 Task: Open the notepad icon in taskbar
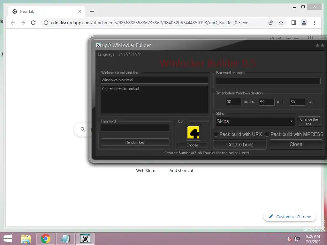click(x=65, y=239)
